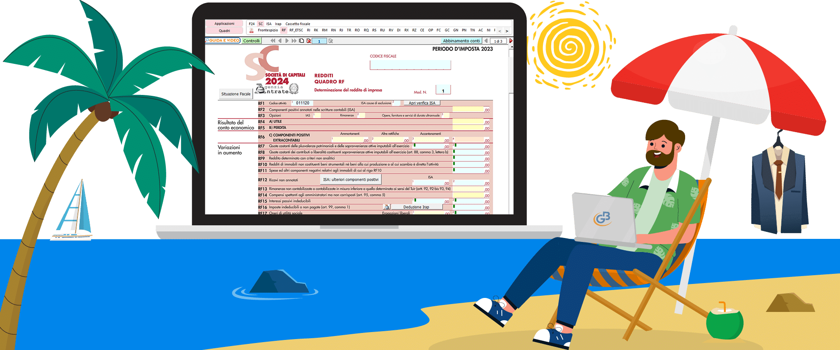840x350 pixels.
Task: Click the PDF export icon beside Frontespizio
Action: pyautogui.click(x=252, y=31)
